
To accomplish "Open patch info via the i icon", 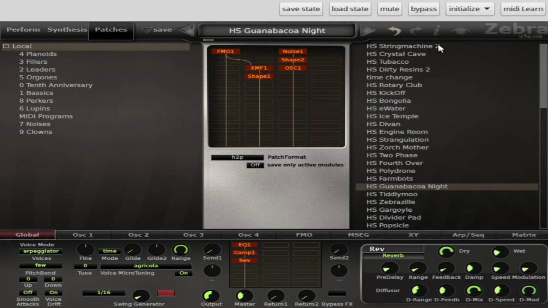I will click(437, 30).
